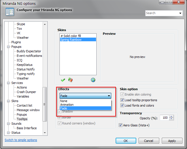Click the green checkmark apply-skin icon
This screenshot has width=187, height=149.
pos(63,80)
